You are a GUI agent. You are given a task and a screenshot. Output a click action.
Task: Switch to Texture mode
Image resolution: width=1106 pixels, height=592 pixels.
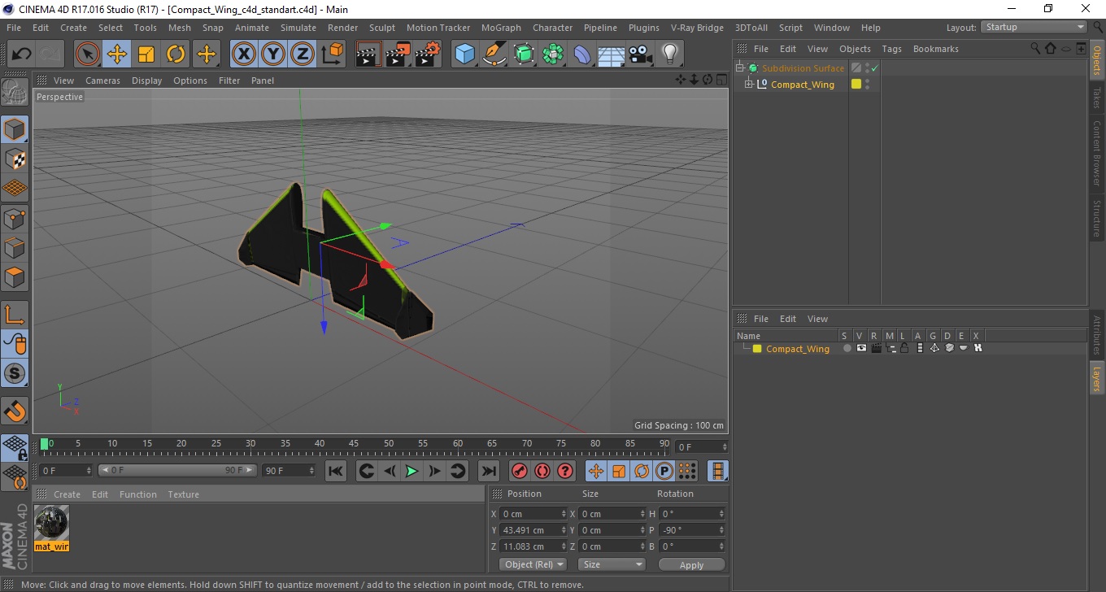(15, 159)
